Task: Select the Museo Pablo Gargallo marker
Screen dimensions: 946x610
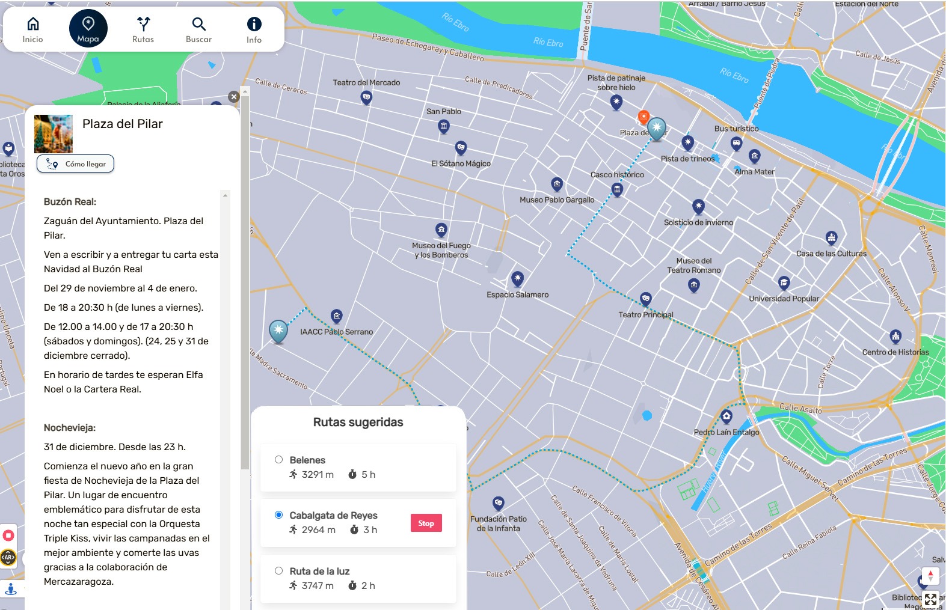Action: tap(557, 185)
